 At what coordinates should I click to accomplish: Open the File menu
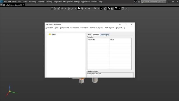pyautogui.click(x=5, y=2)
